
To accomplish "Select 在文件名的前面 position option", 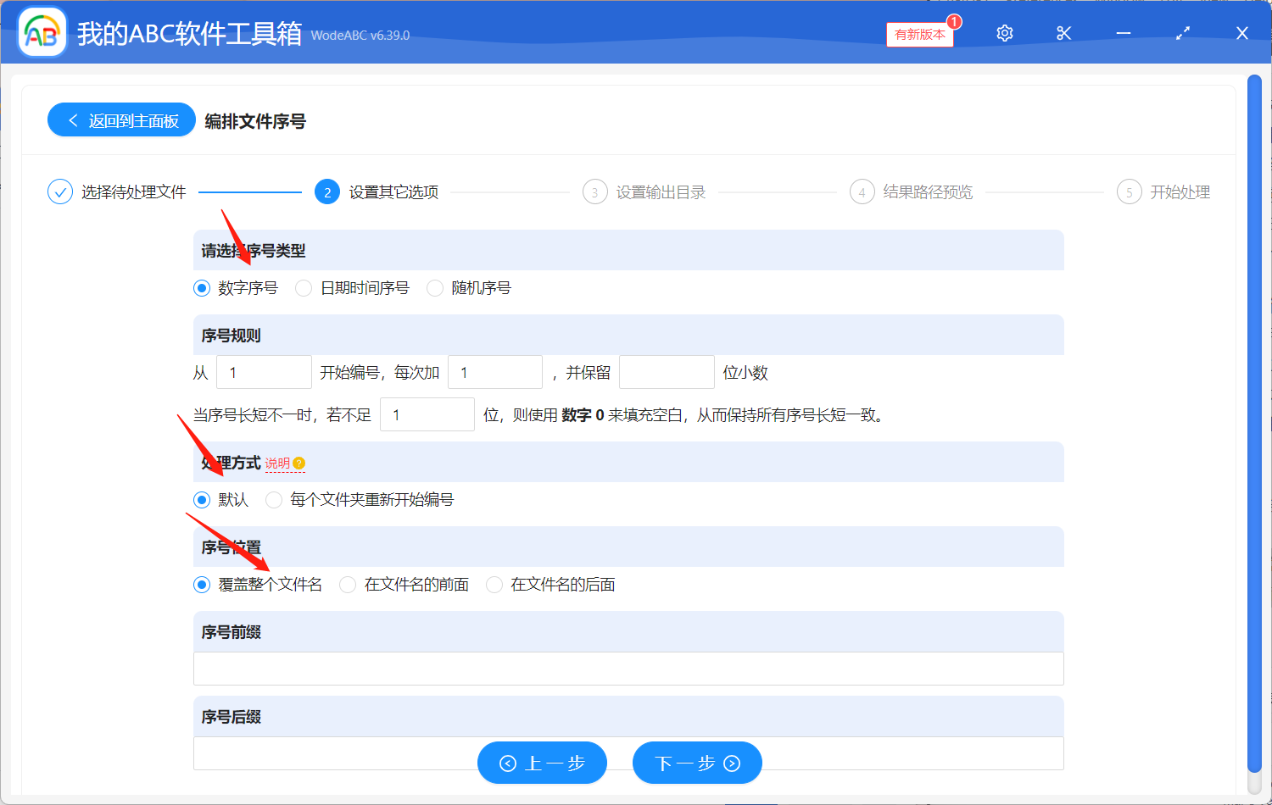I will click(x=348, y=585).
